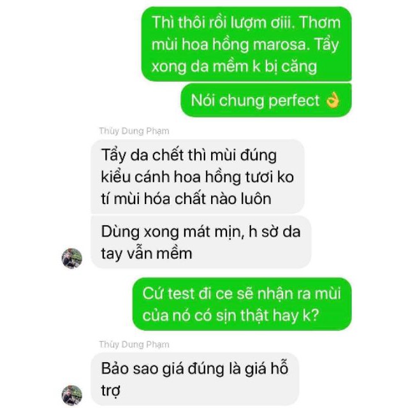Tap the OK hand emoji
This screenshot has height=408, width=408.
tap(333, 101)
